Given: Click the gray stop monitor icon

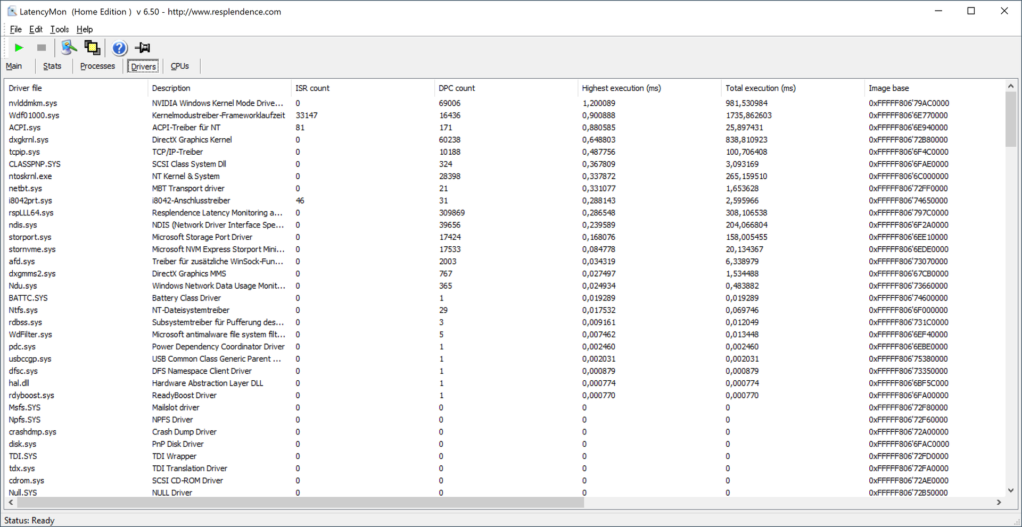Looking at the screenshot, I should (42, 48).
